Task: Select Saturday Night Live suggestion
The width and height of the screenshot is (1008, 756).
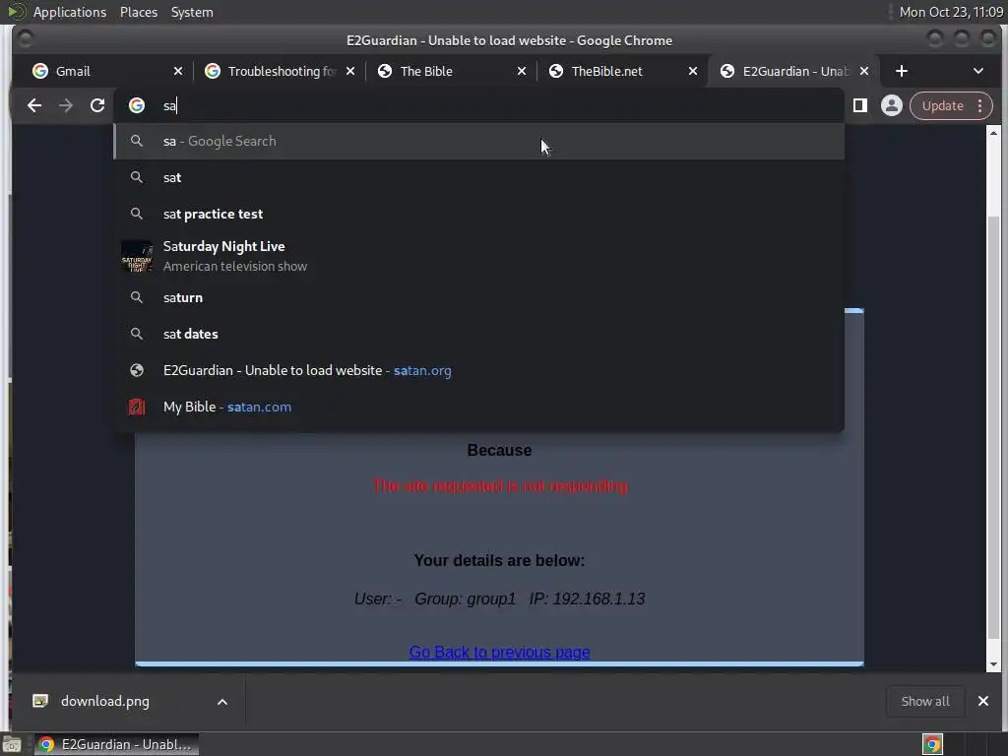Action: point(479,256)
